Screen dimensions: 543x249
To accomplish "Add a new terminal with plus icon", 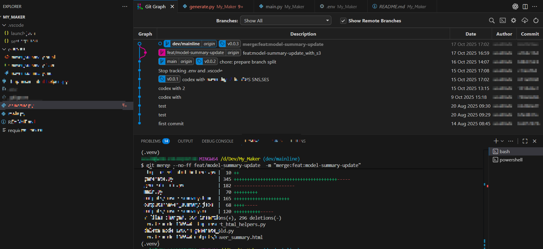I will 496,141.
